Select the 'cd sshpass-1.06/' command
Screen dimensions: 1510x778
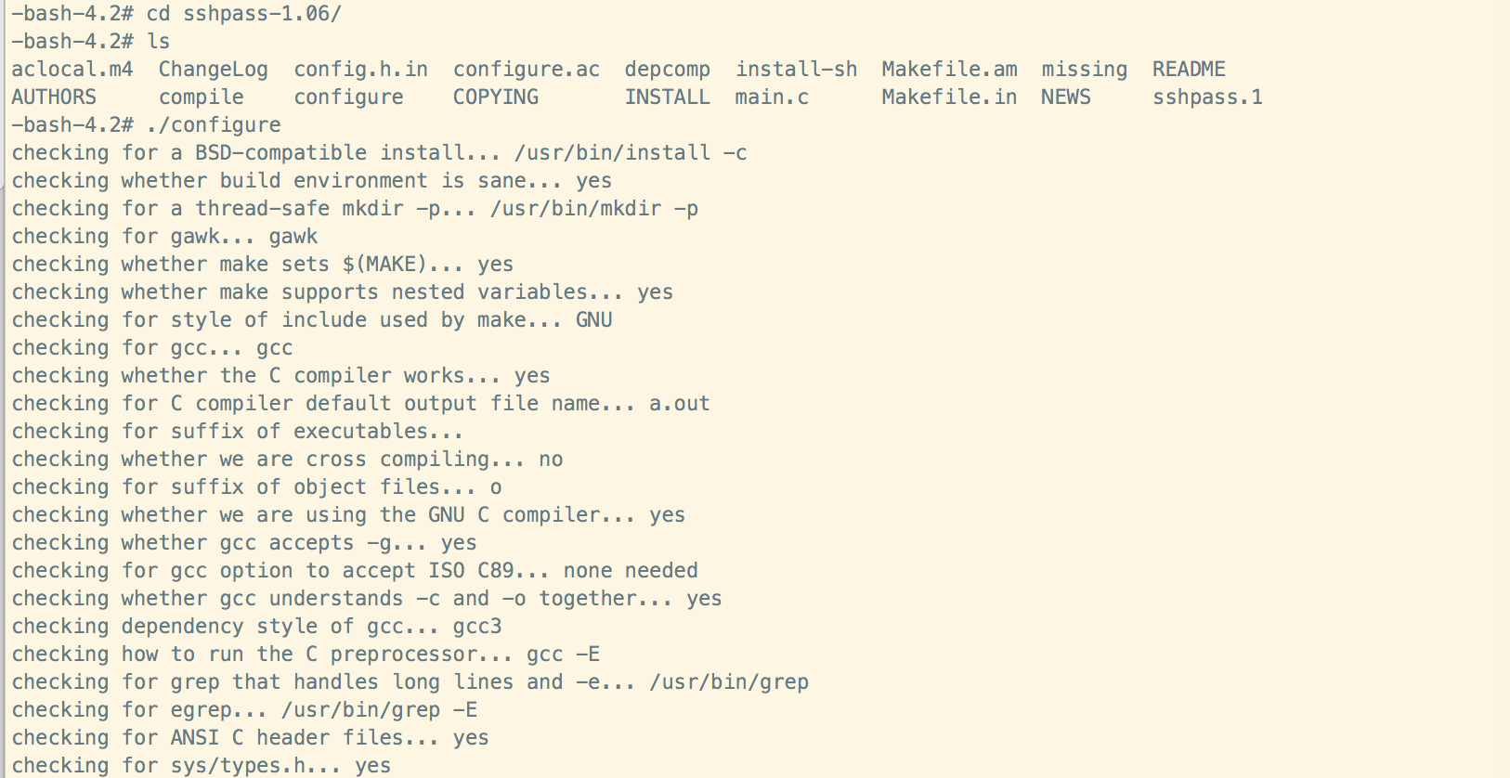click(x=244, y=15)
